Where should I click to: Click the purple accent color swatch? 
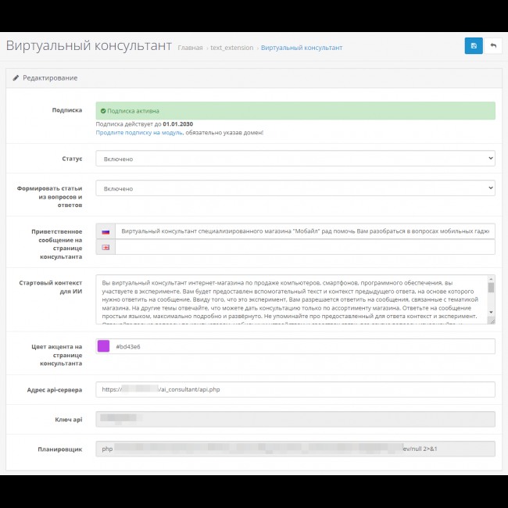pyautogui.click(x=103, y=346)
